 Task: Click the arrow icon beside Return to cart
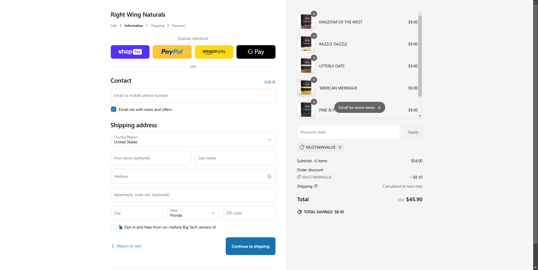point(113,246)
